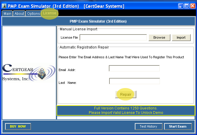197x135 pixels.
Task: Maximize the PMP Exam Simulator window
Action: pyautogui.click(x=187, y=6)
